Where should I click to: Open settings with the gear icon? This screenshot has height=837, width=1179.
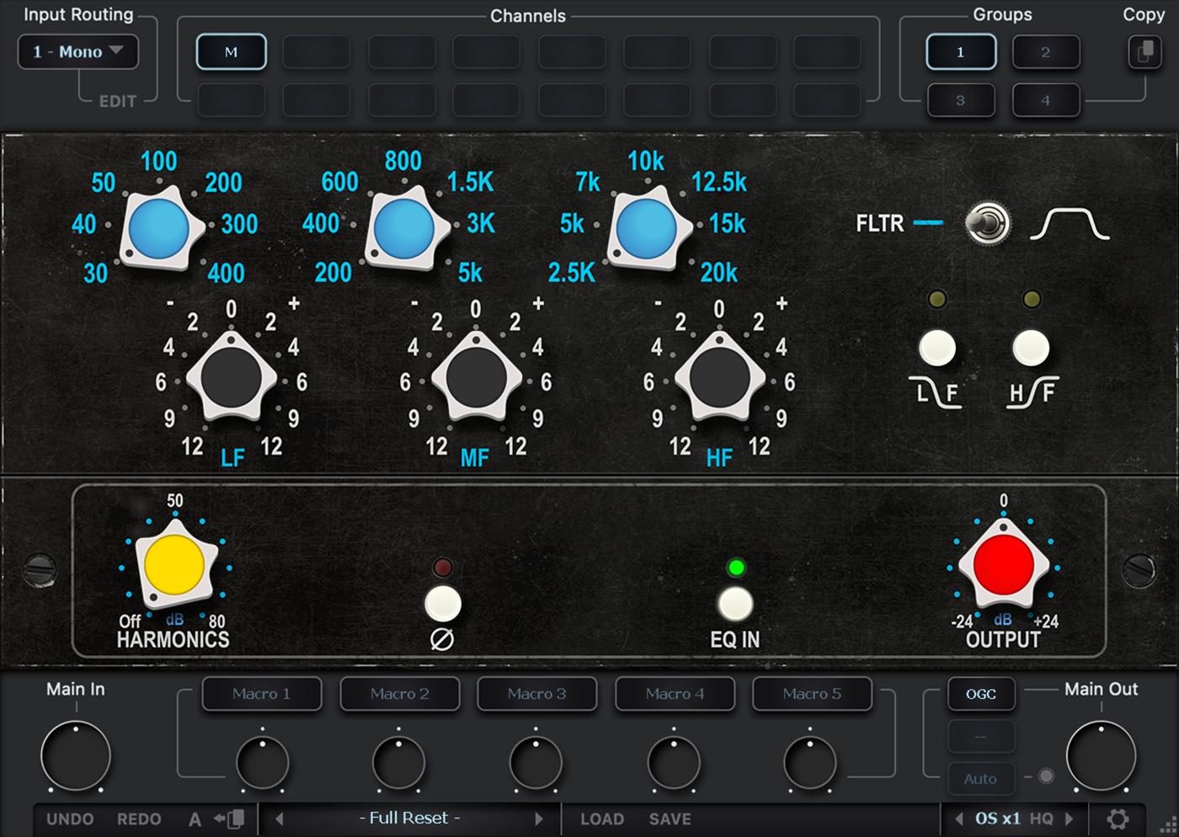(1118, 818)
